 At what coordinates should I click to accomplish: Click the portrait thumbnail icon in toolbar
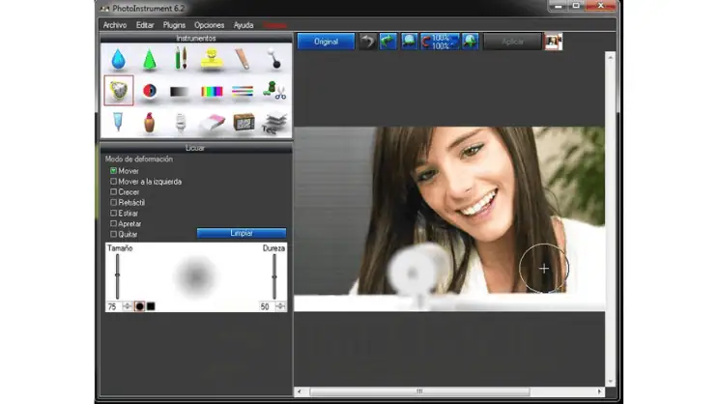point(553,42)
